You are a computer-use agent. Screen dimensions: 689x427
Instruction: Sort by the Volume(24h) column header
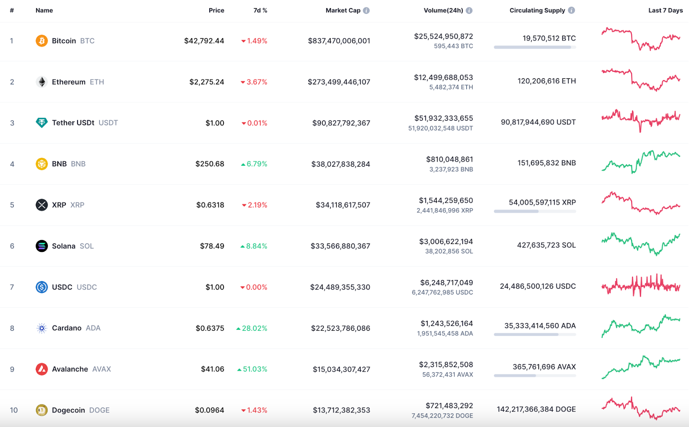tap(444, 10)
